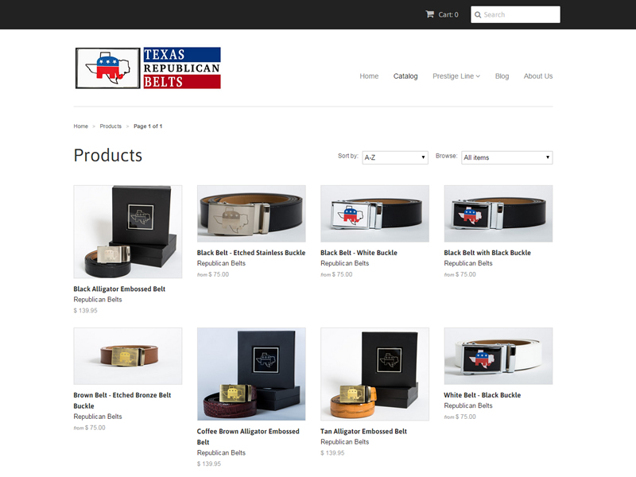The width and height of the screenshot is (636, 477).
Task: Focus the Search input field
Action: (x=515, y=14)
